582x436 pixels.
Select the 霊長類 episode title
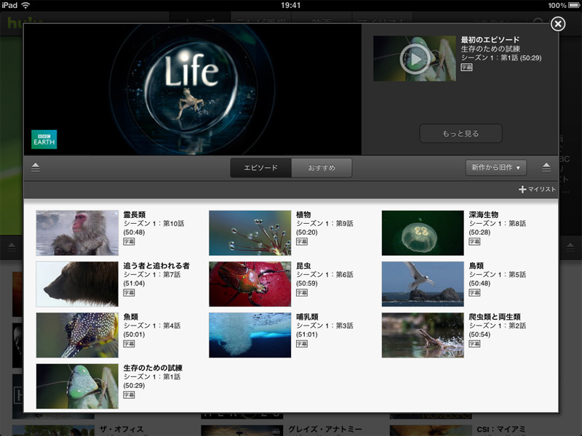(x=135, y=214)
